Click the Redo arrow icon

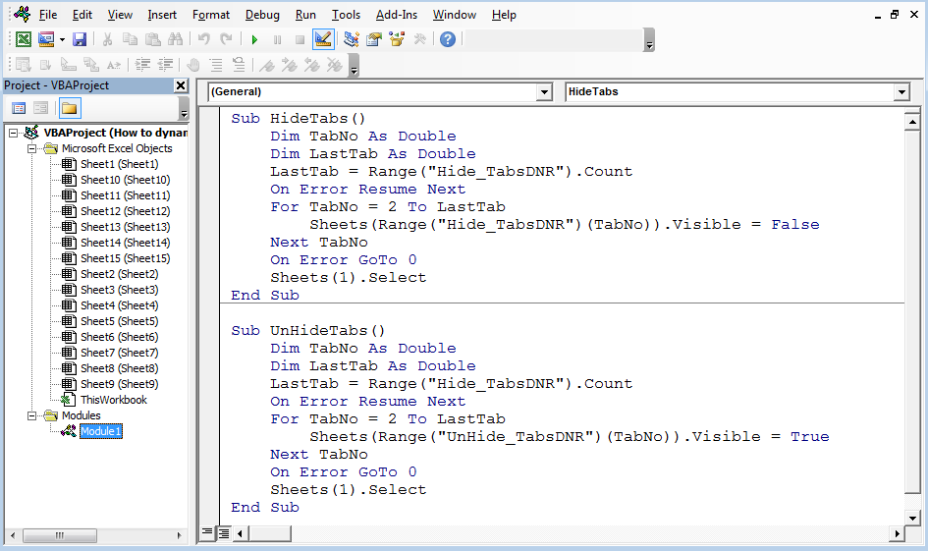pos(226,39)
